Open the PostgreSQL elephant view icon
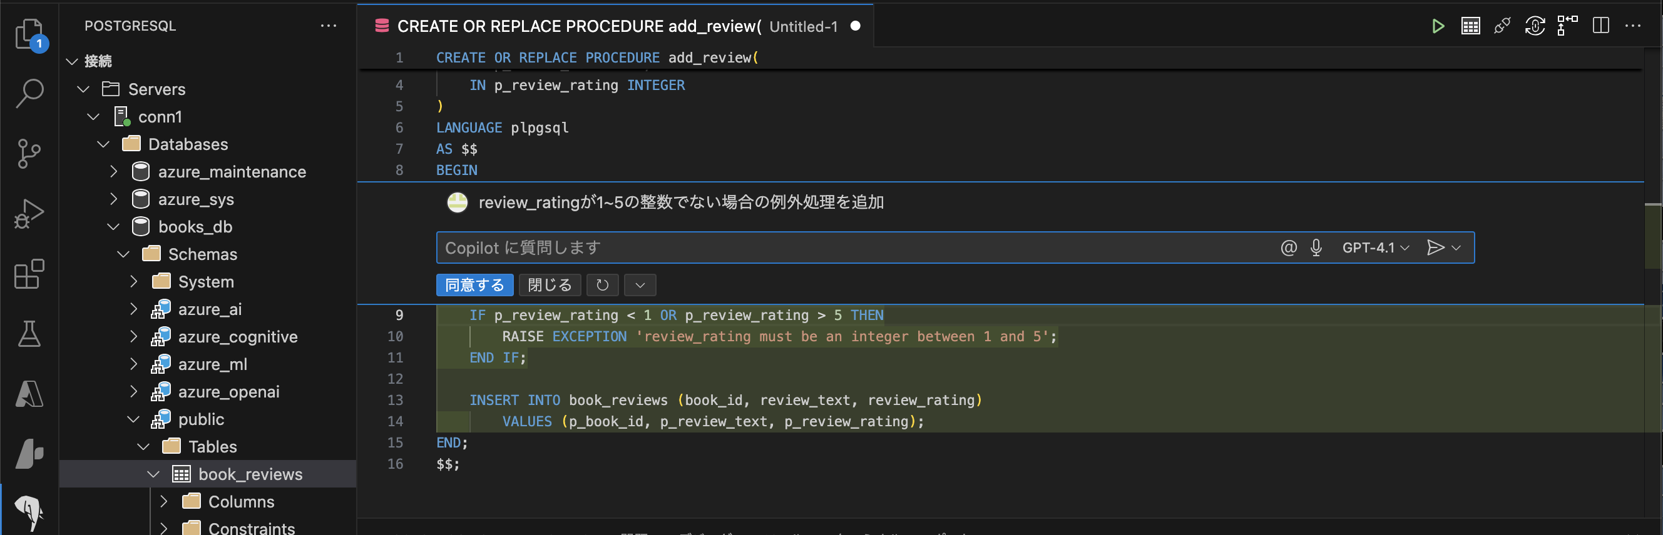The width and height of the screenshot is (1663, 535). 29,513
